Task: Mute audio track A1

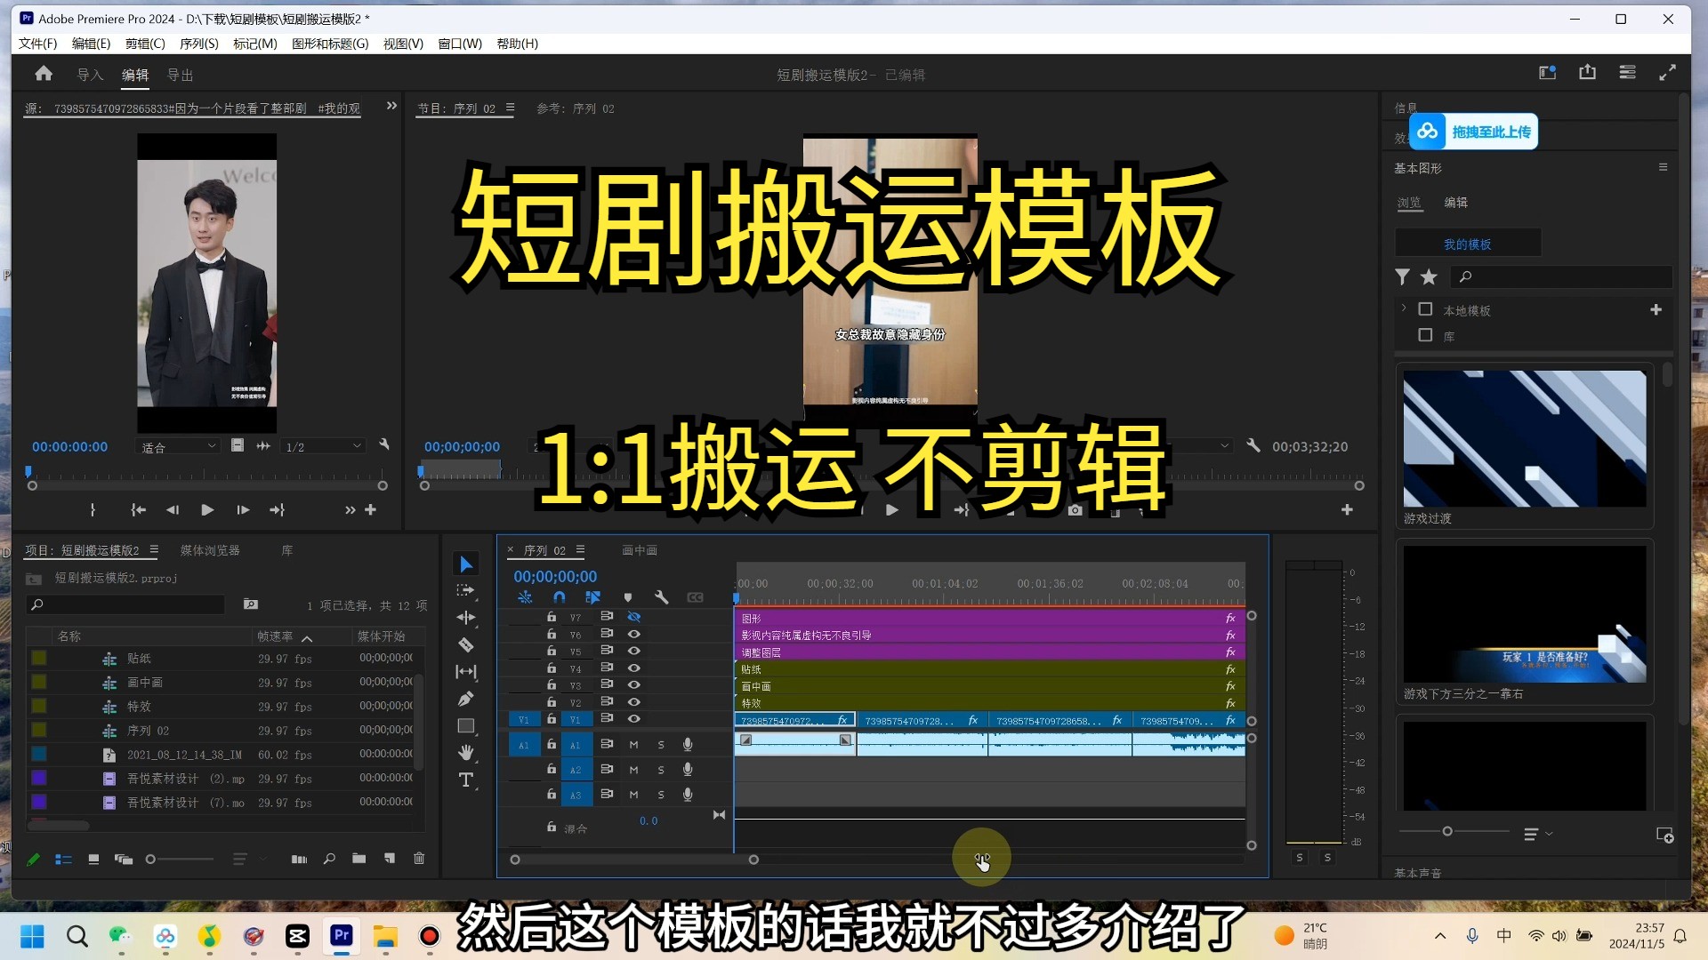Action: pyautogui.click(x=633, y=745)
